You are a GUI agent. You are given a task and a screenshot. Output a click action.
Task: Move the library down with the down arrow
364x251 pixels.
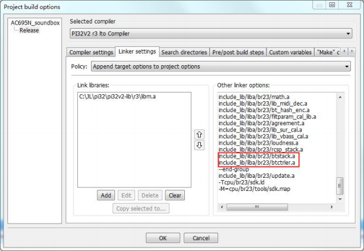[199, 145]
